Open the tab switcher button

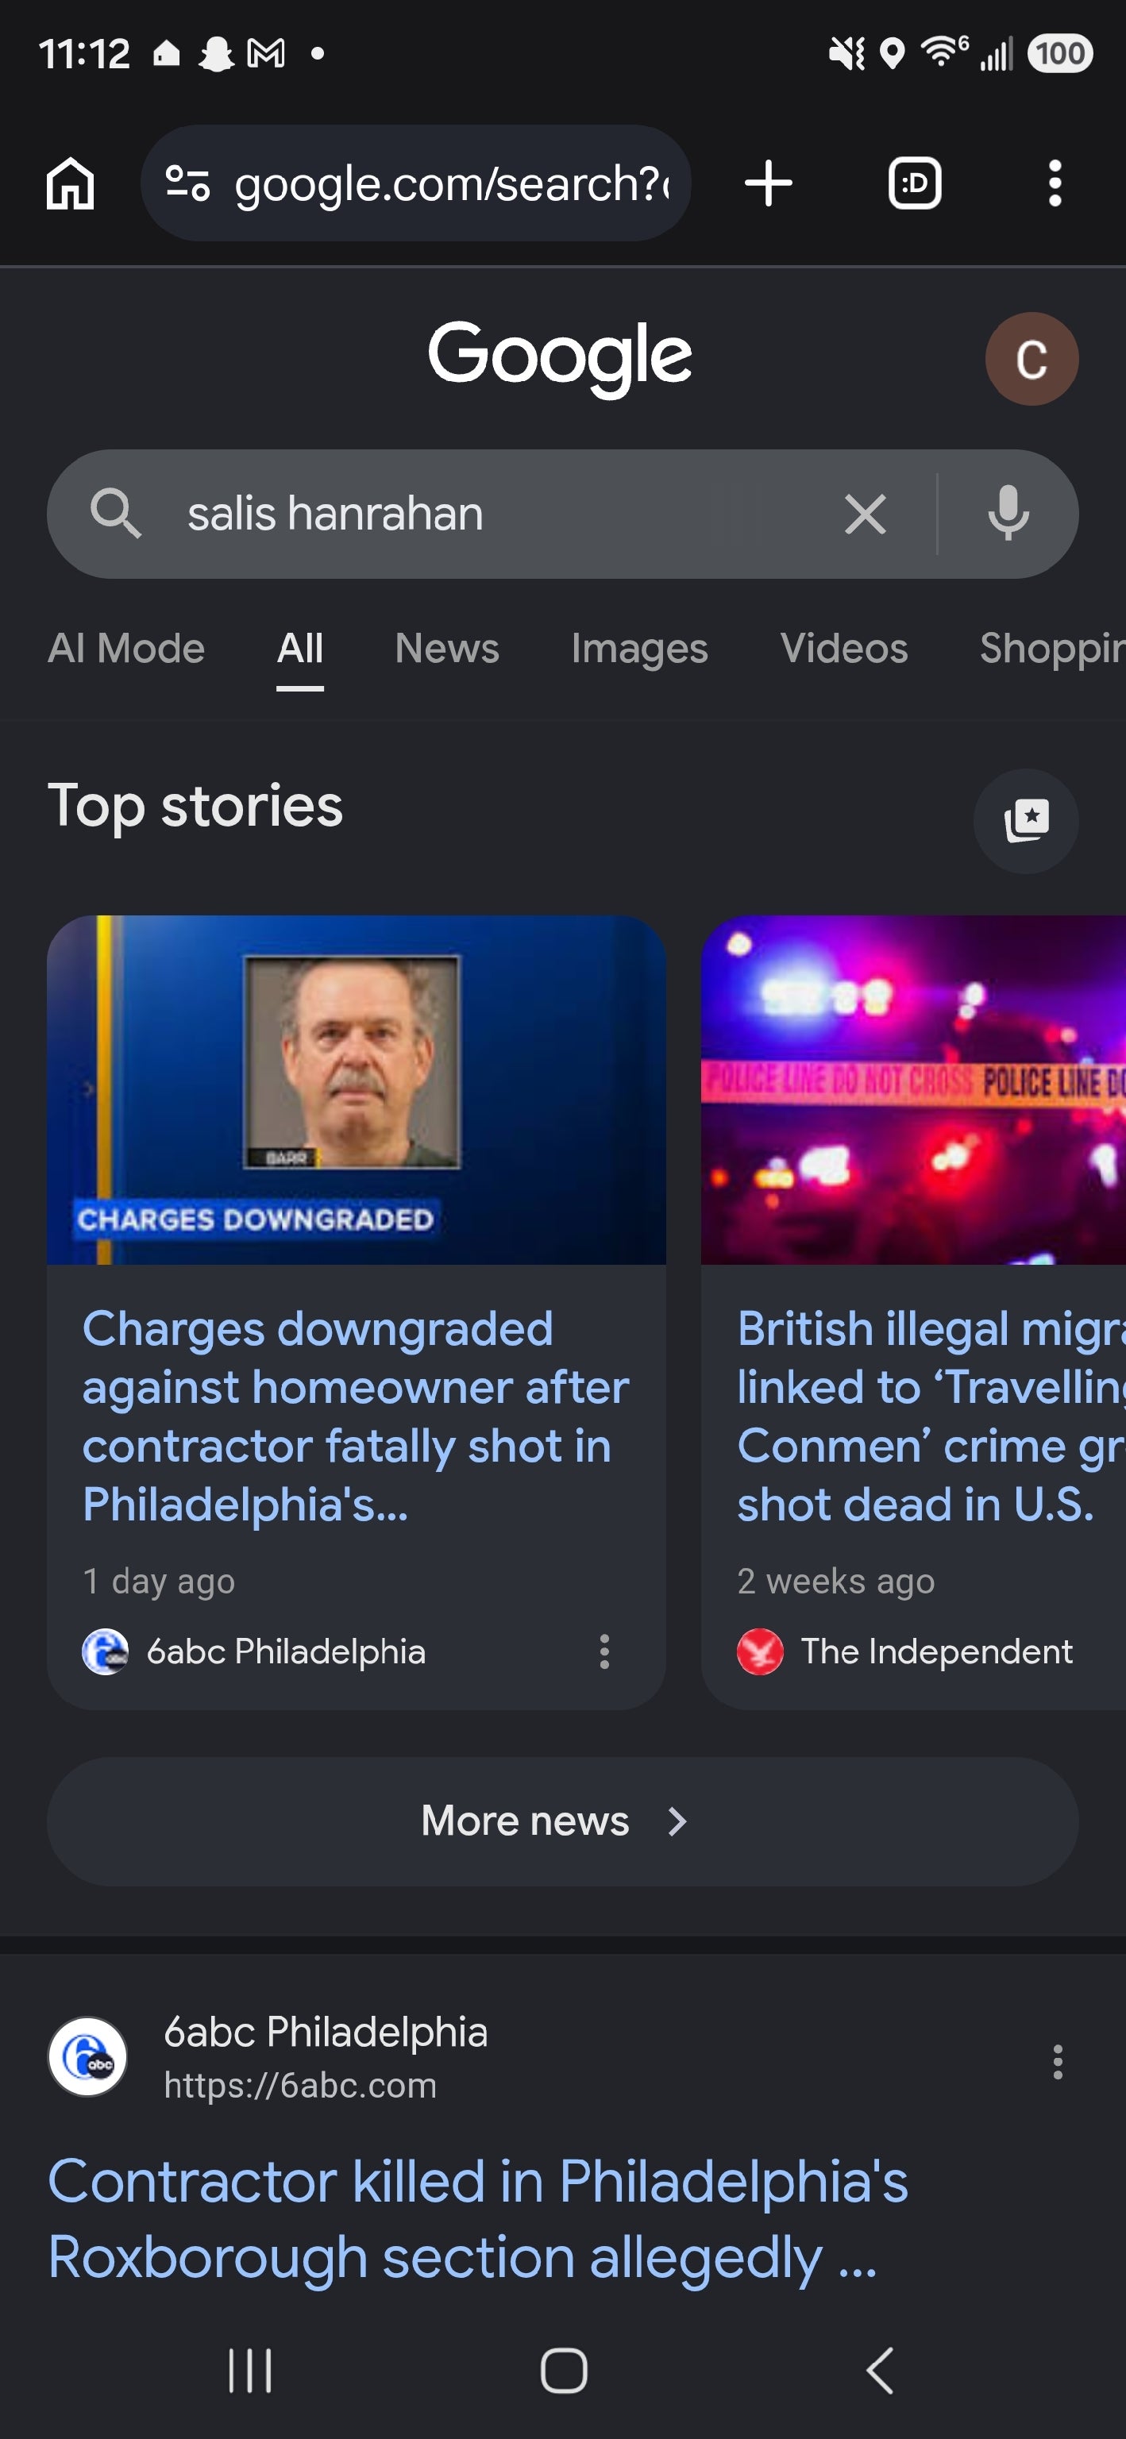point(914,183)
